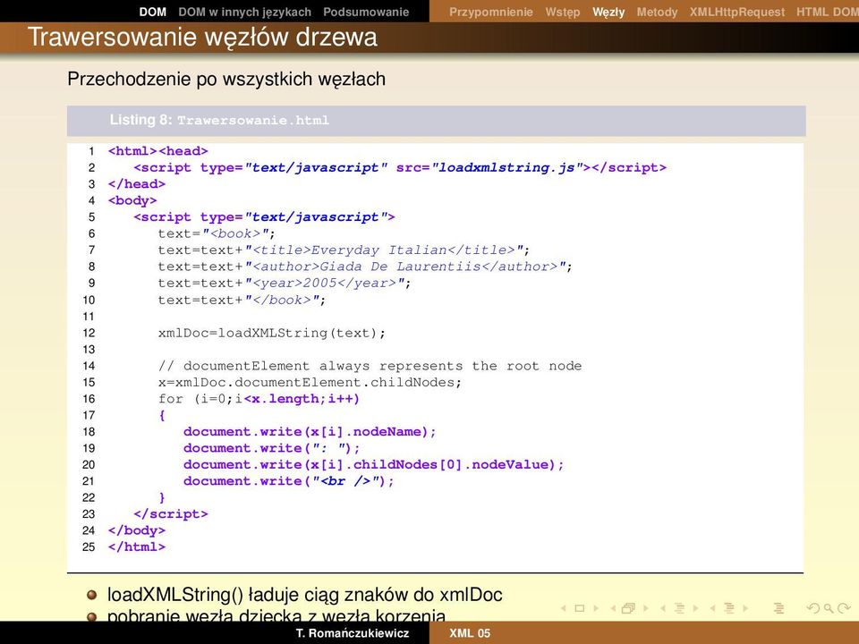Click bullet loadXMLString() ładuje ciąg znaków
Image resolution: width=859 pixels, height=644 pixels.
pyautogui.click(x=304, y=595)
